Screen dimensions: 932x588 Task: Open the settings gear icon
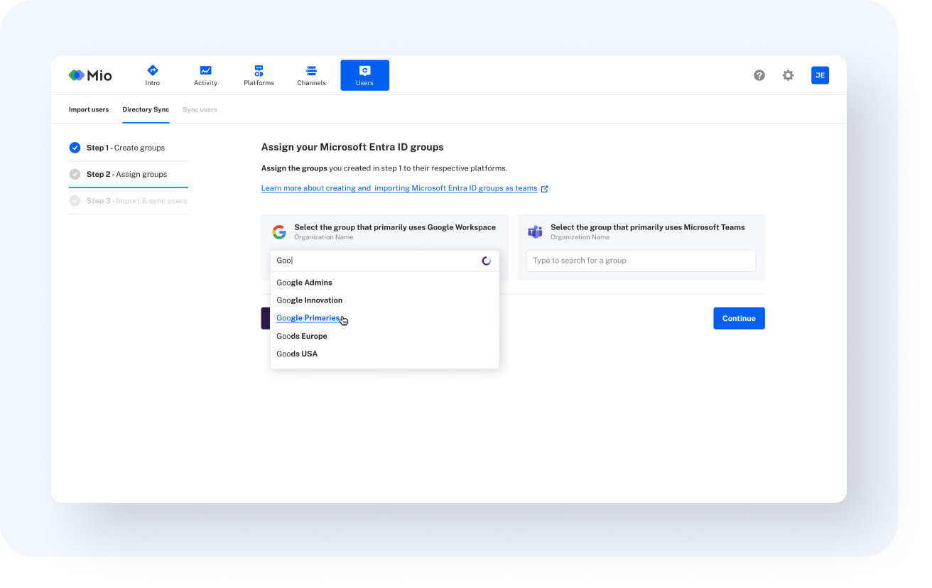tap(788, 75)
